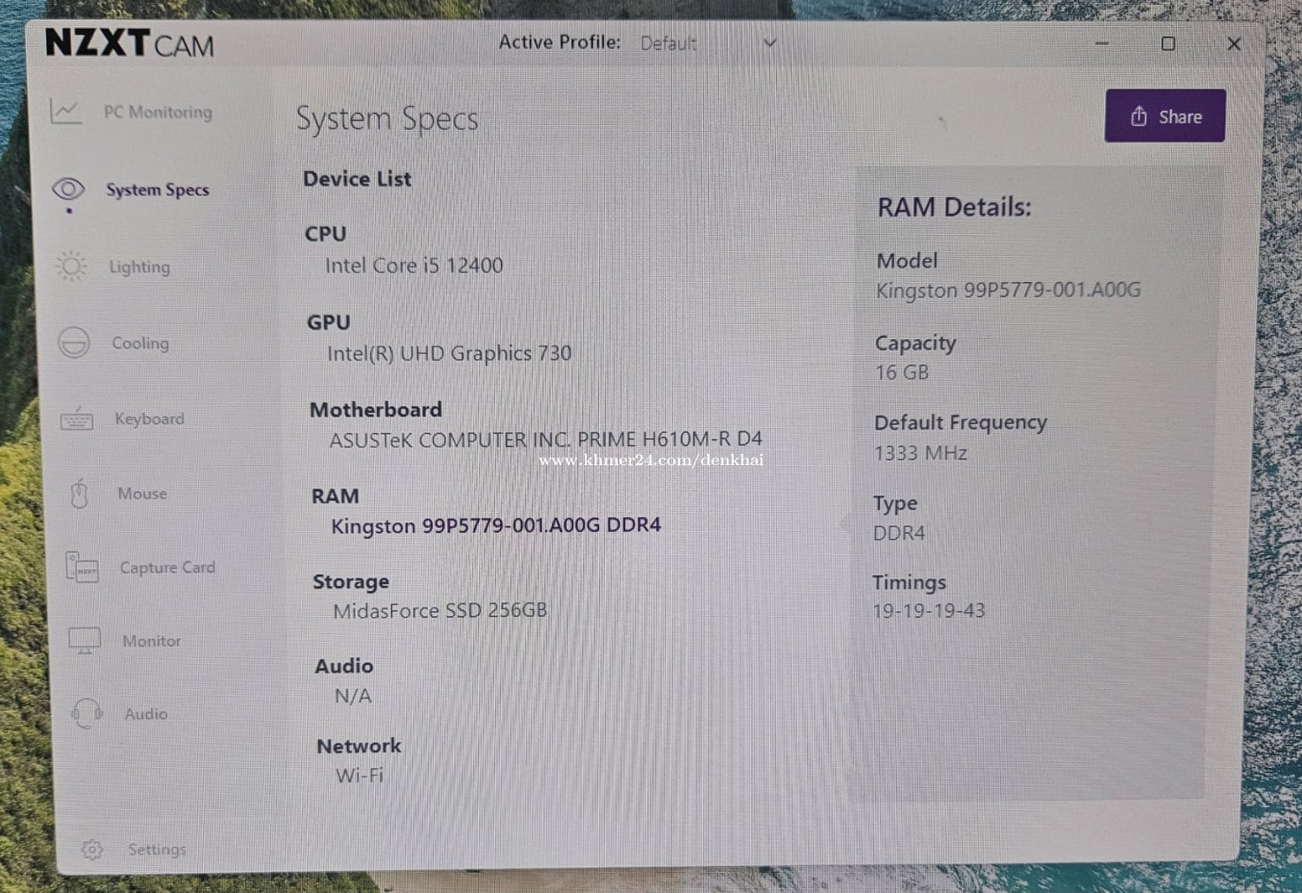The image size is (1302, 893).
Task: Select the Intel Core i5 12400 CPU entry
Action: pyautogui.click(x=414, y=266)
